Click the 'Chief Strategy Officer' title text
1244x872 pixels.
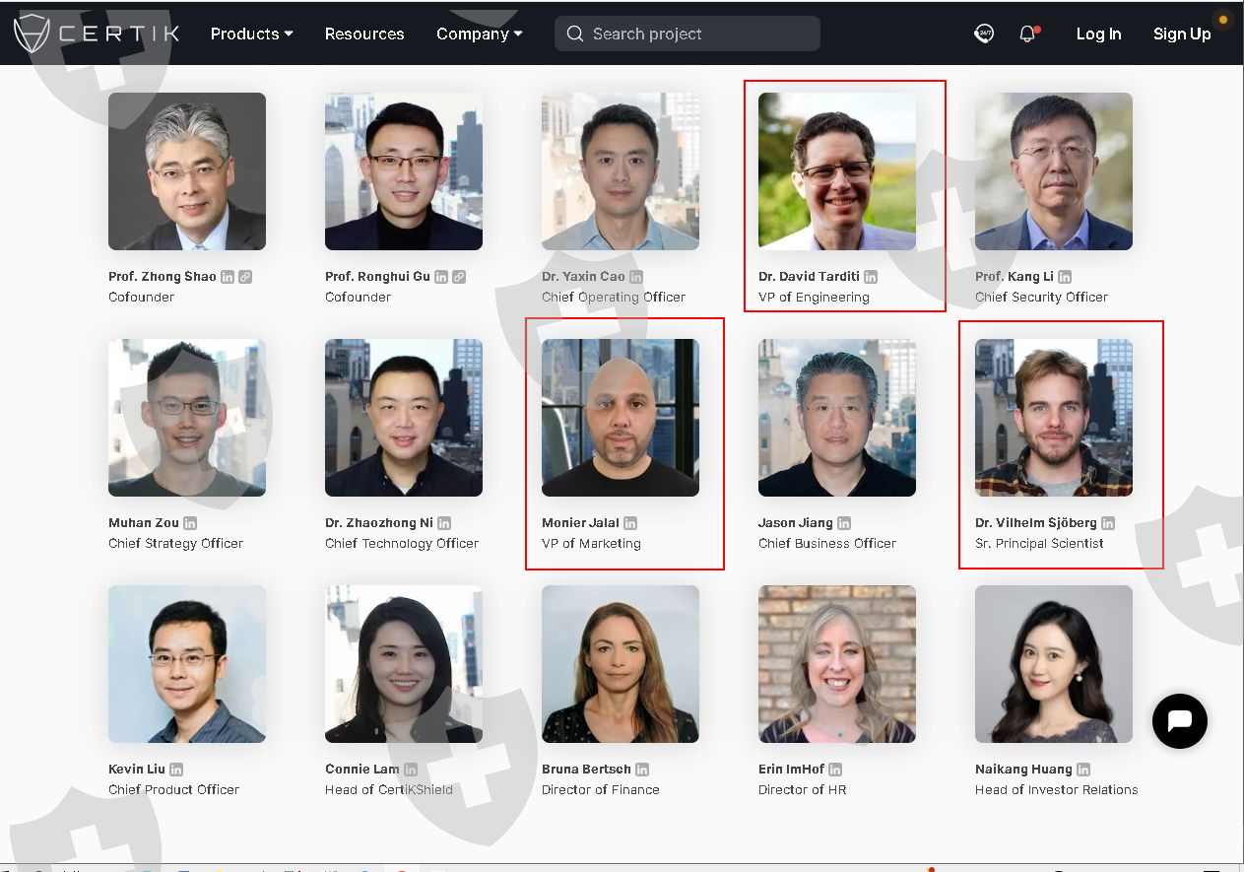click(x=175, y=544)
